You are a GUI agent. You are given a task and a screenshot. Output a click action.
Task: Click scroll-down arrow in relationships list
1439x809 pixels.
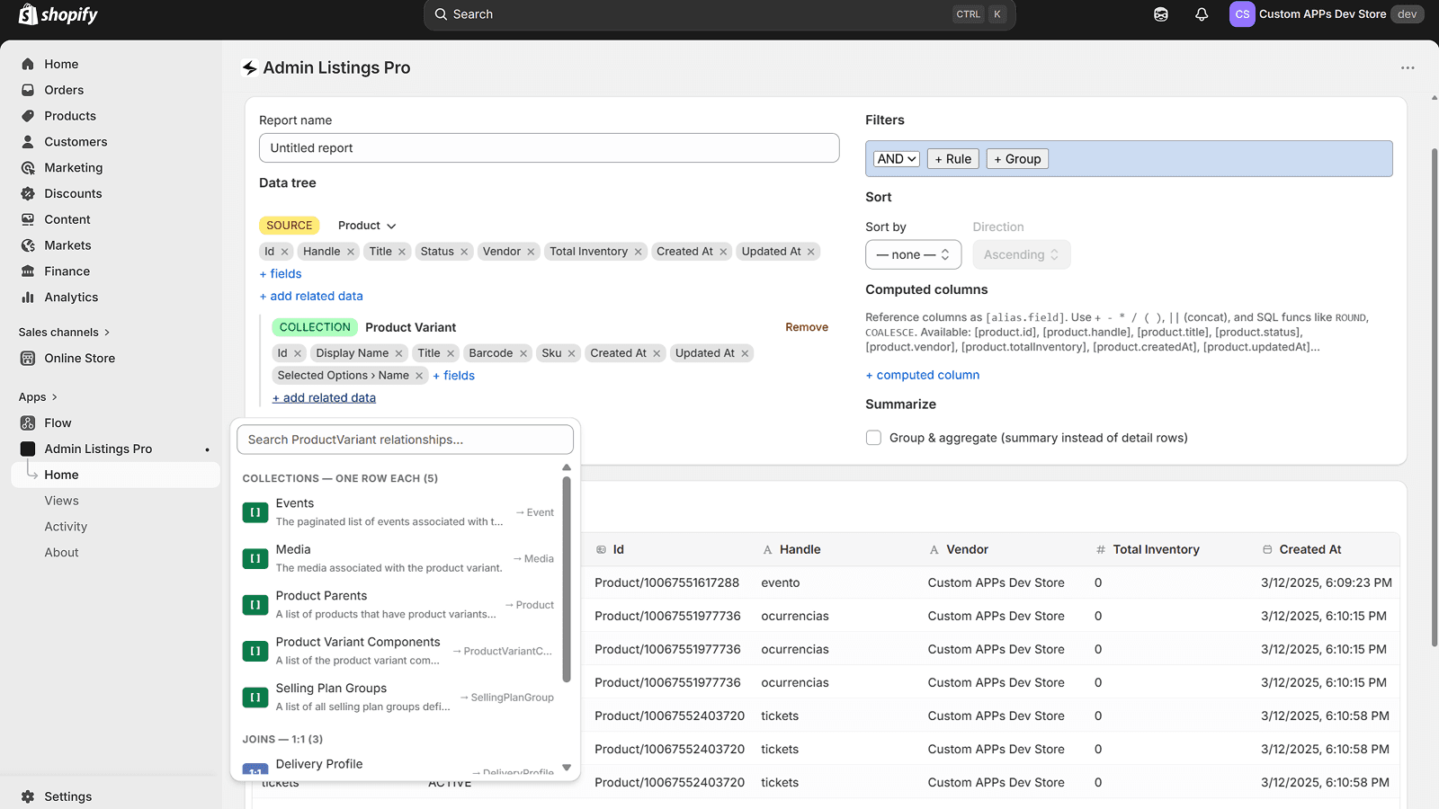coord(567,768)
